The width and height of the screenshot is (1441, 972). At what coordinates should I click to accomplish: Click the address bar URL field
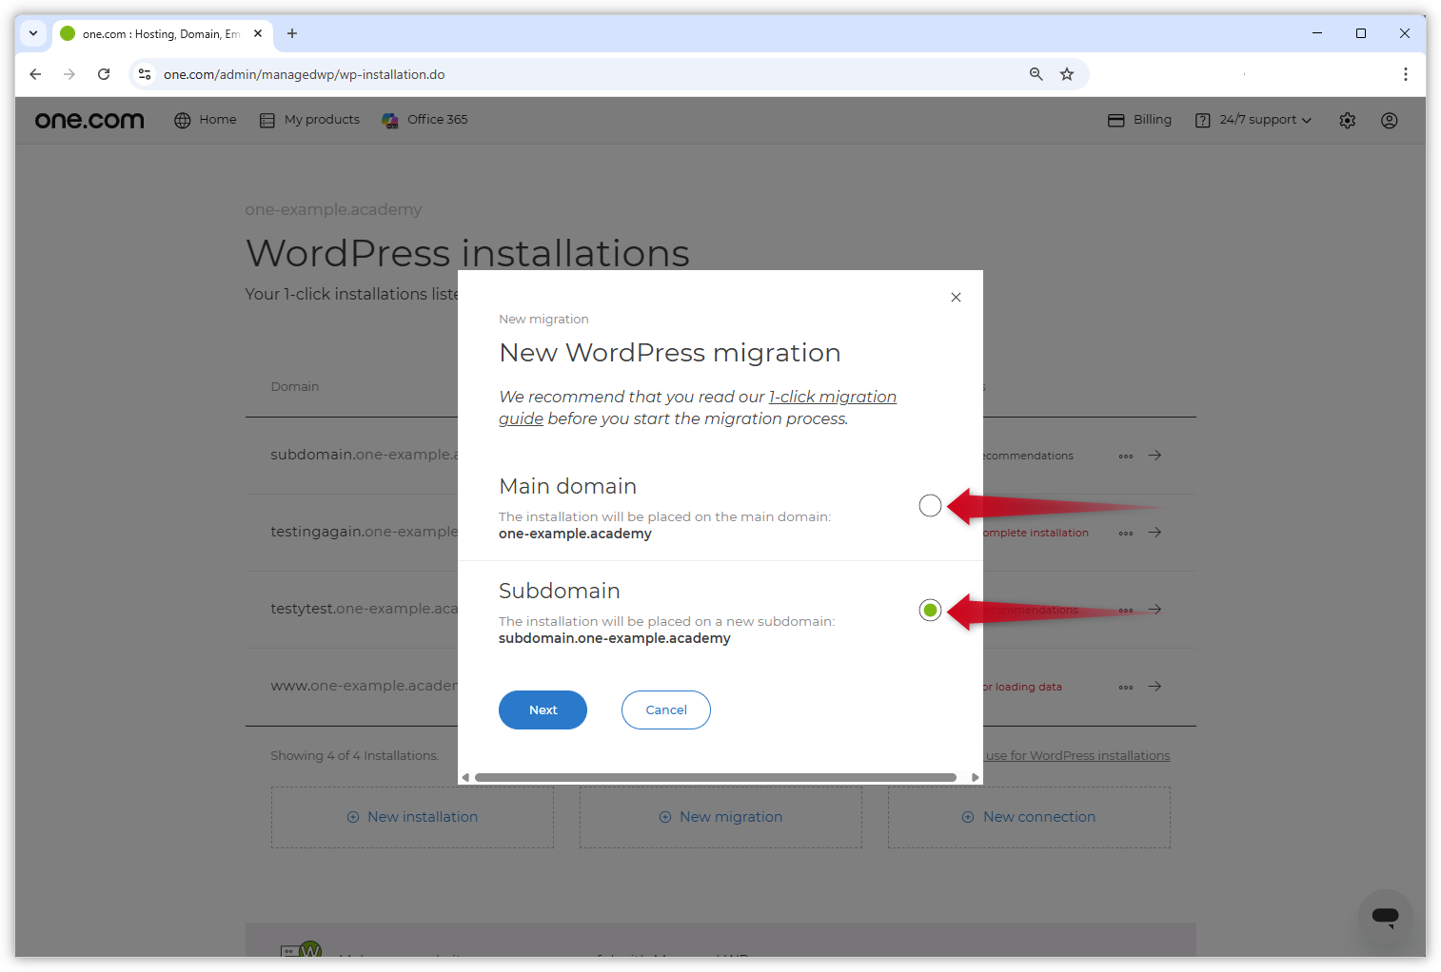click(590, 74)
